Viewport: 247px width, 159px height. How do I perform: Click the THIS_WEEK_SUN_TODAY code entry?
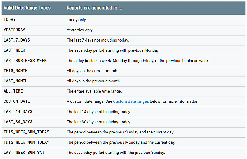tap(26, 132)
